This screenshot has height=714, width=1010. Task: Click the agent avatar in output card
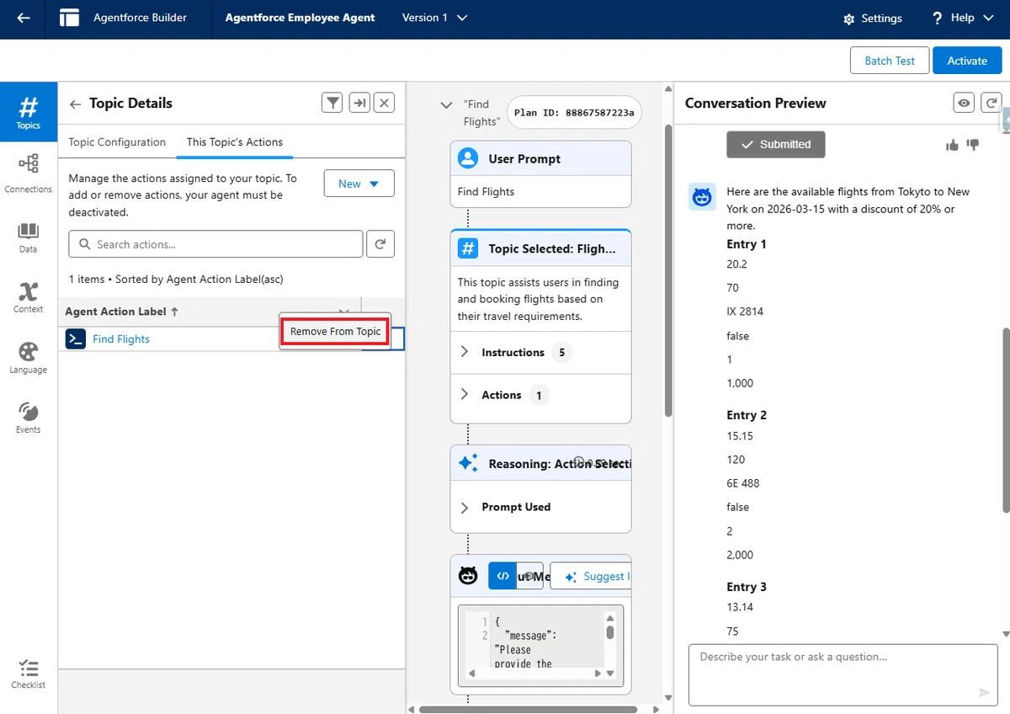(468, 576)
